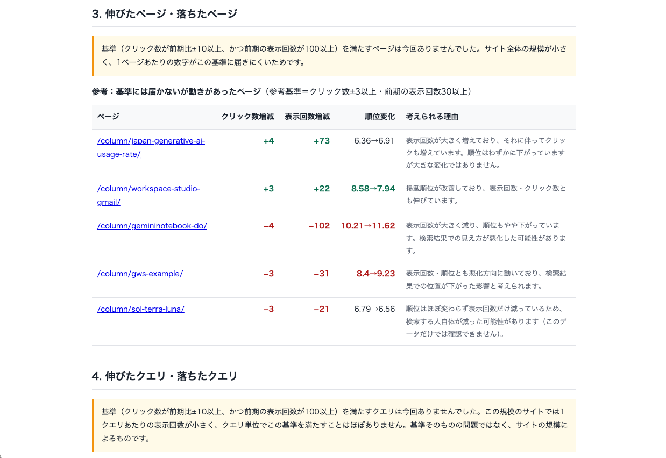Click the yellow notice about queries under section 4
The height and width of the screenshot is (458, 666).
click(334, 425)
